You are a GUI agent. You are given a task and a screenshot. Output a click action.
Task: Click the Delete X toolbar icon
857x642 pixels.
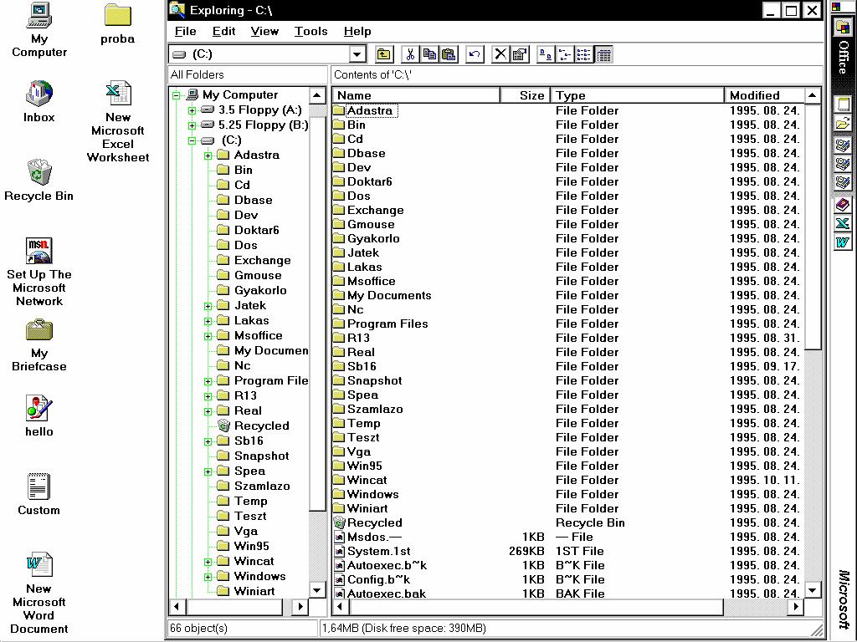coord(500,54)
